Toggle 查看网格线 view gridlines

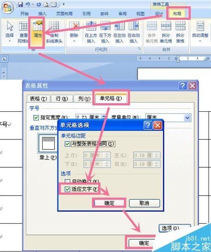(x=23, y=32)
